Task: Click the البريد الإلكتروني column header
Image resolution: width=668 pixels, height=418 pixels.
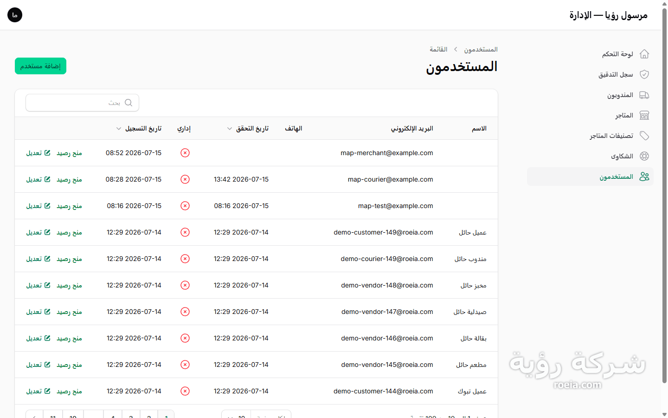Action: pos(412,129)
